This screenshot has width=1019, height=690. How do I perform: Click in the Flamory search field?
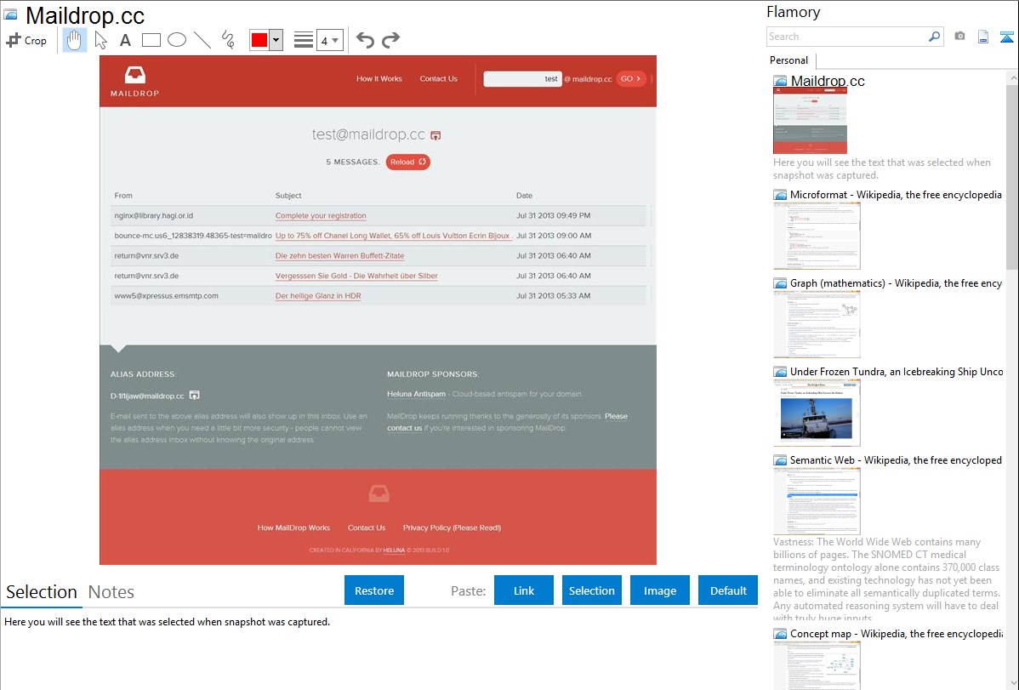point(846,37)
